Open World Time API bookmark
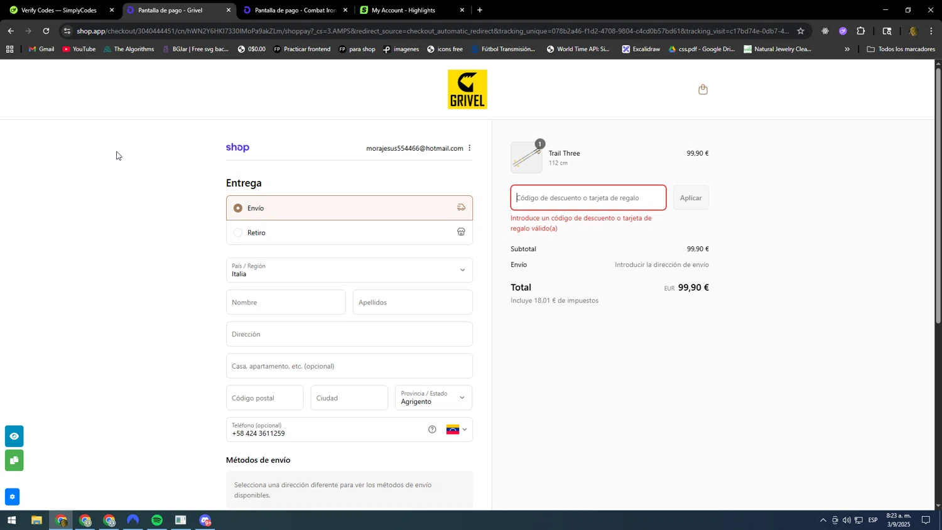 (x=578, y=49)
